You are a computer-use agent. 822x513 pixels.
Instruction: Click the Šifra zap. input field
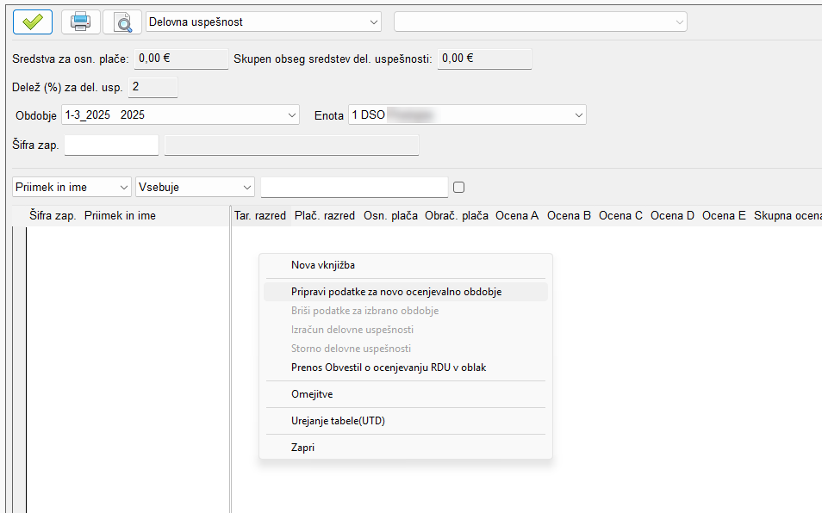tap(112, 145)
